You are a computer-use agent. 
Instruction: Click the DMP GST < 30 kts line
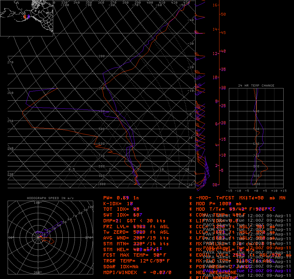[x=134, y=221]
